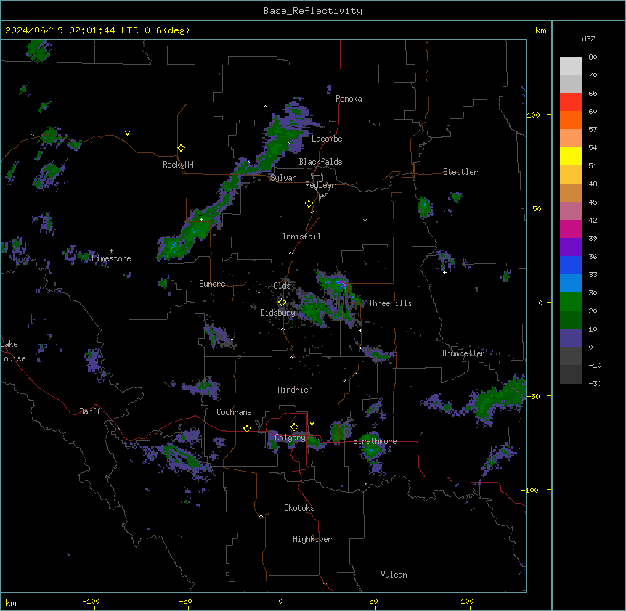Select the slate purple swatch between 10 and 0 dBZ
The width and height of the screenshot is (626, 611).
(x=571, y=338)
